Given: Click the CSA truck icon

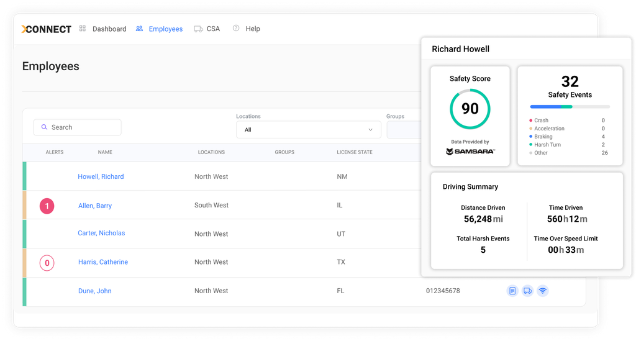Looking at the screenshot, I should (x=198, y=29).
